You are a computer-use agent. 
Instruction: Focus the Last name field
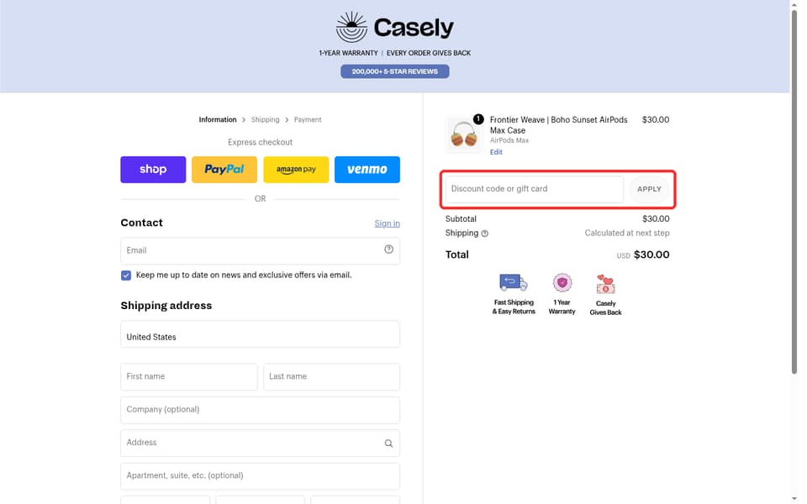click(x=331, y=376)
